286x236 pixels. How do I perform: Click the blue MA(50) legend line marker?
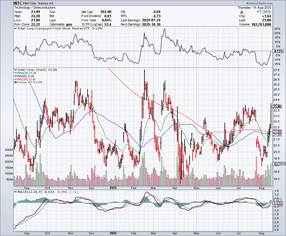(16, 76)
